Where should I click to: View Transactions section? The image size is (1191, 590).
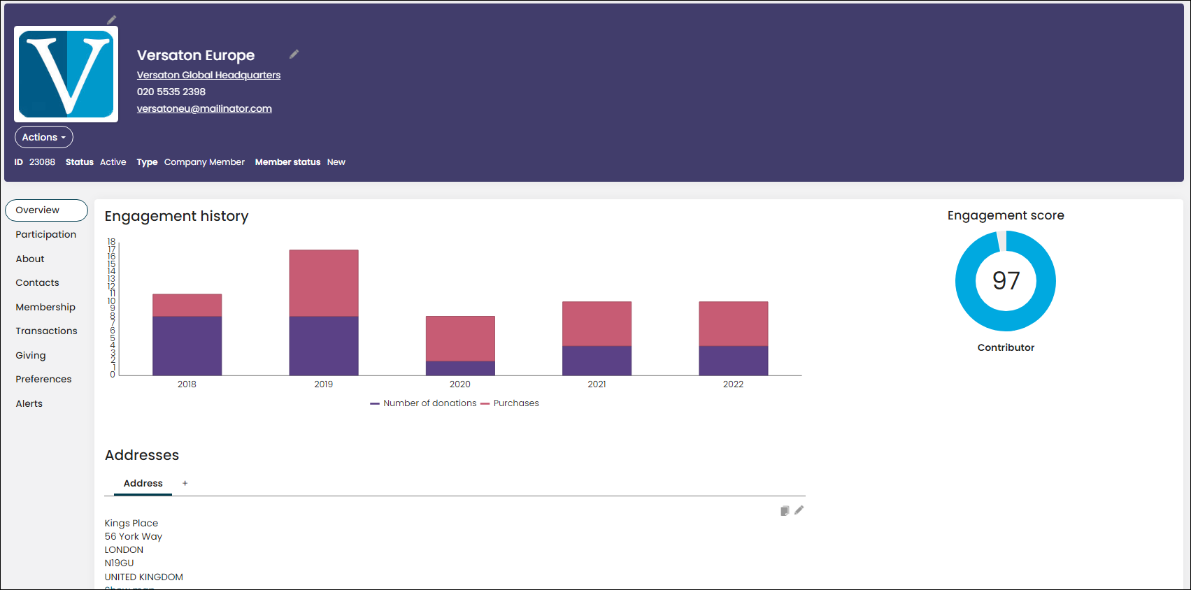pos(47,331)
